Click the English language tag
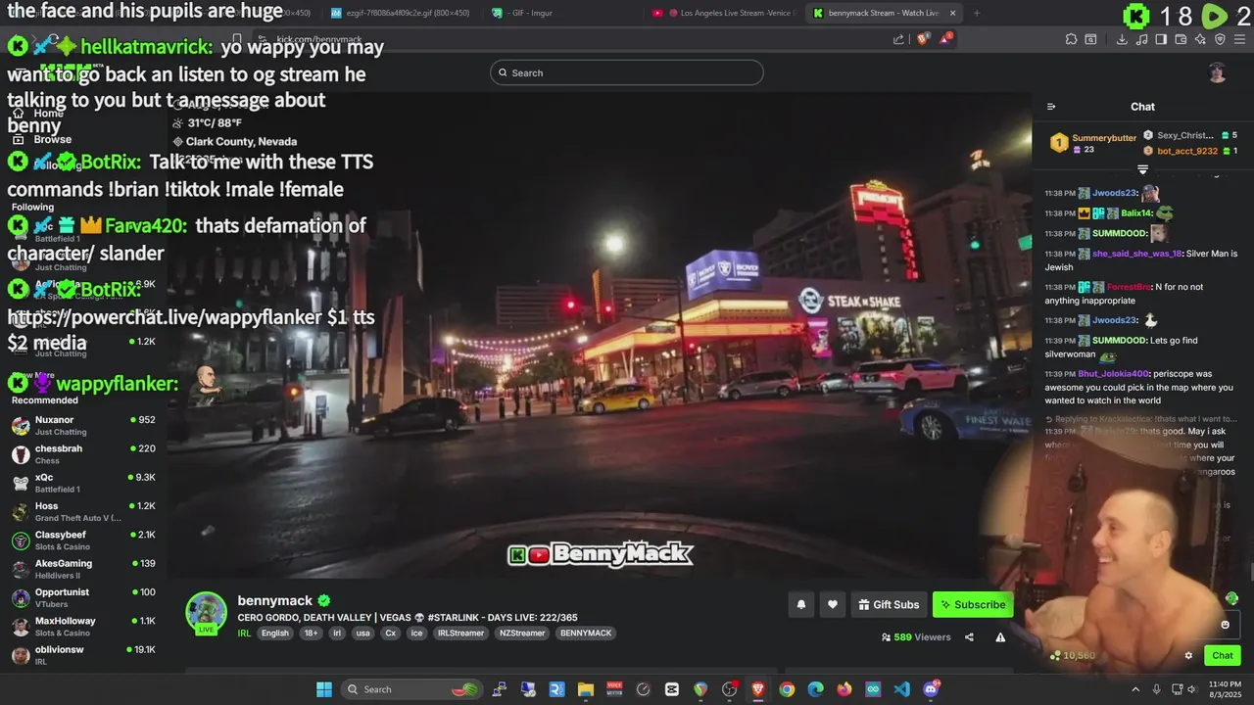This screenshot has width=1254, height=705. tap(275, 634)
